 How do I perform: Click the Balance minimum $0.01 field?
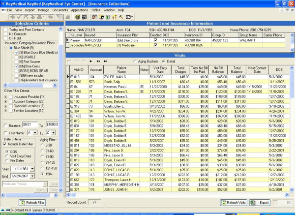click(x=29, y=124)
